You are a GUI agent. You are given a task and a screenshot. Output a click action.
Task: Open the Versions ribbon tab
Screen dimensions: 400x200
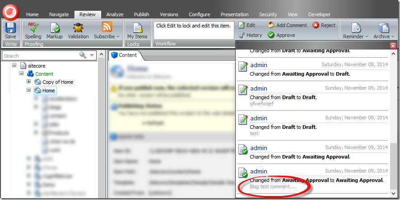[x=169, y=14]
